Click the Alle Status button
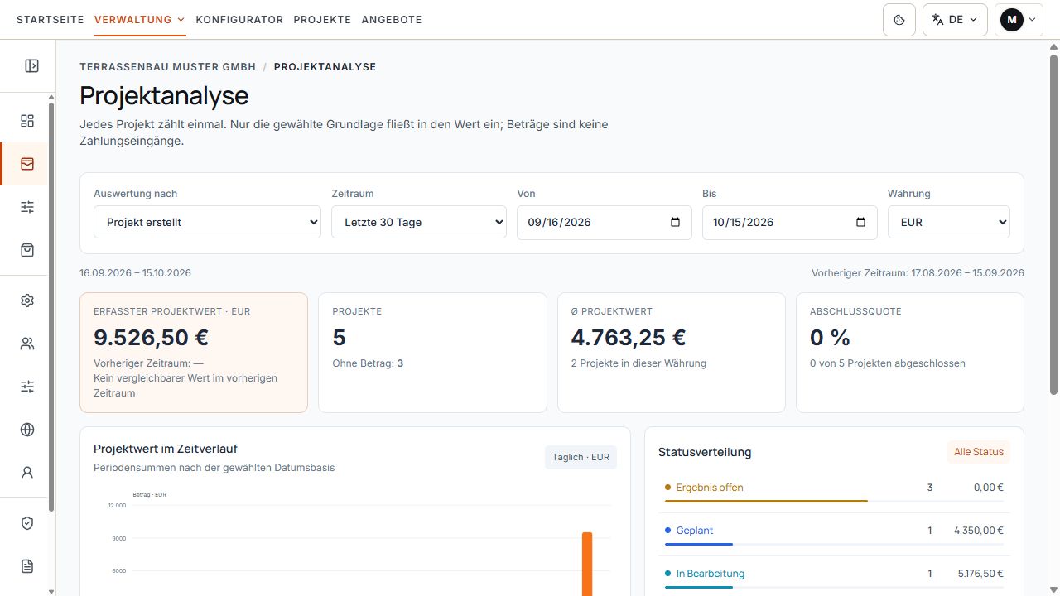This screenshot has width=1060, height=596. [x=979, y=452]
